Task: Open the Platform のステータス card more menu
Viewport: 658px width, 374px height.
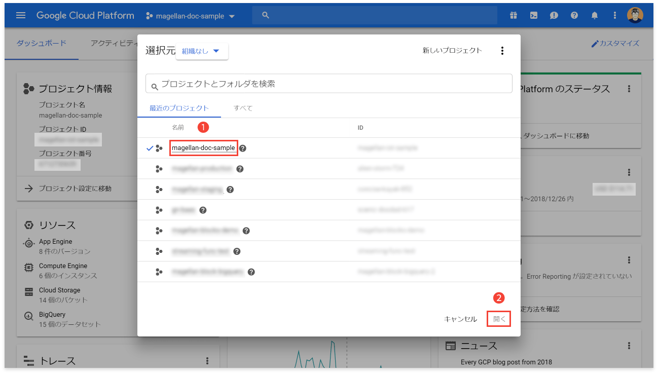Action: pyautogui.click(x=629, y=89)
